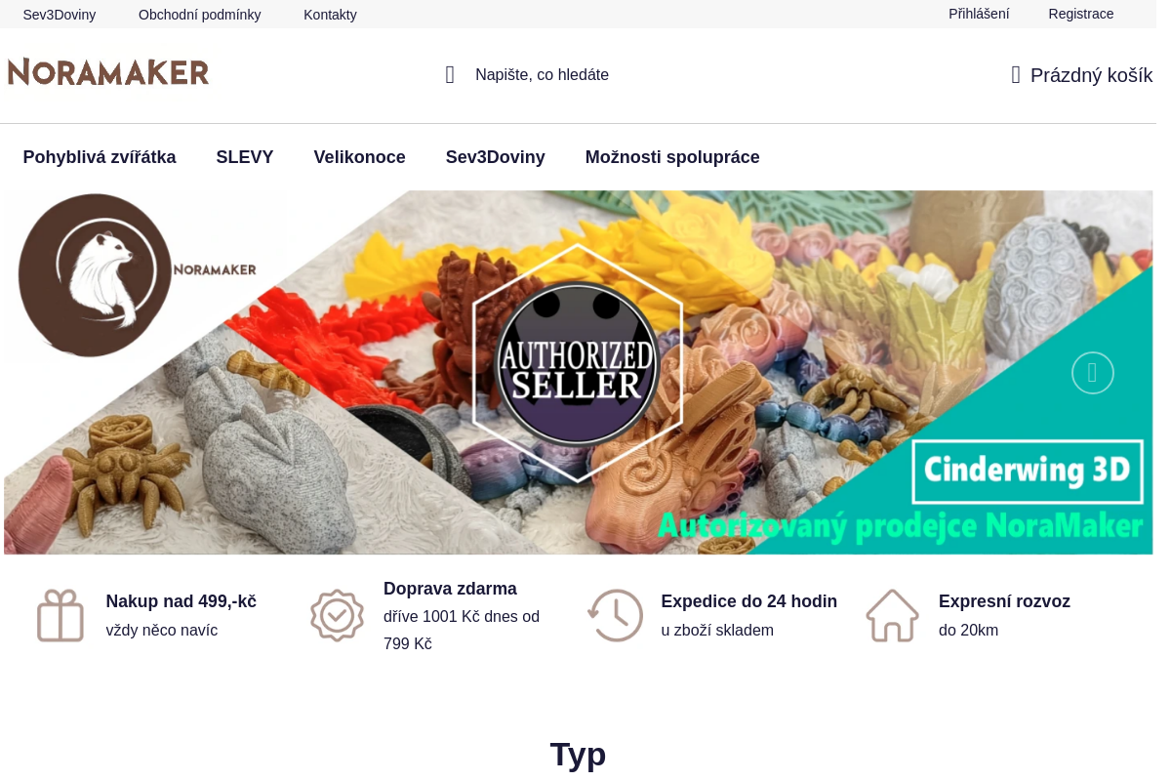Click the free shipping badge icon
Image resolution: width=1171 pixels, height=781 pixels.
337,615
